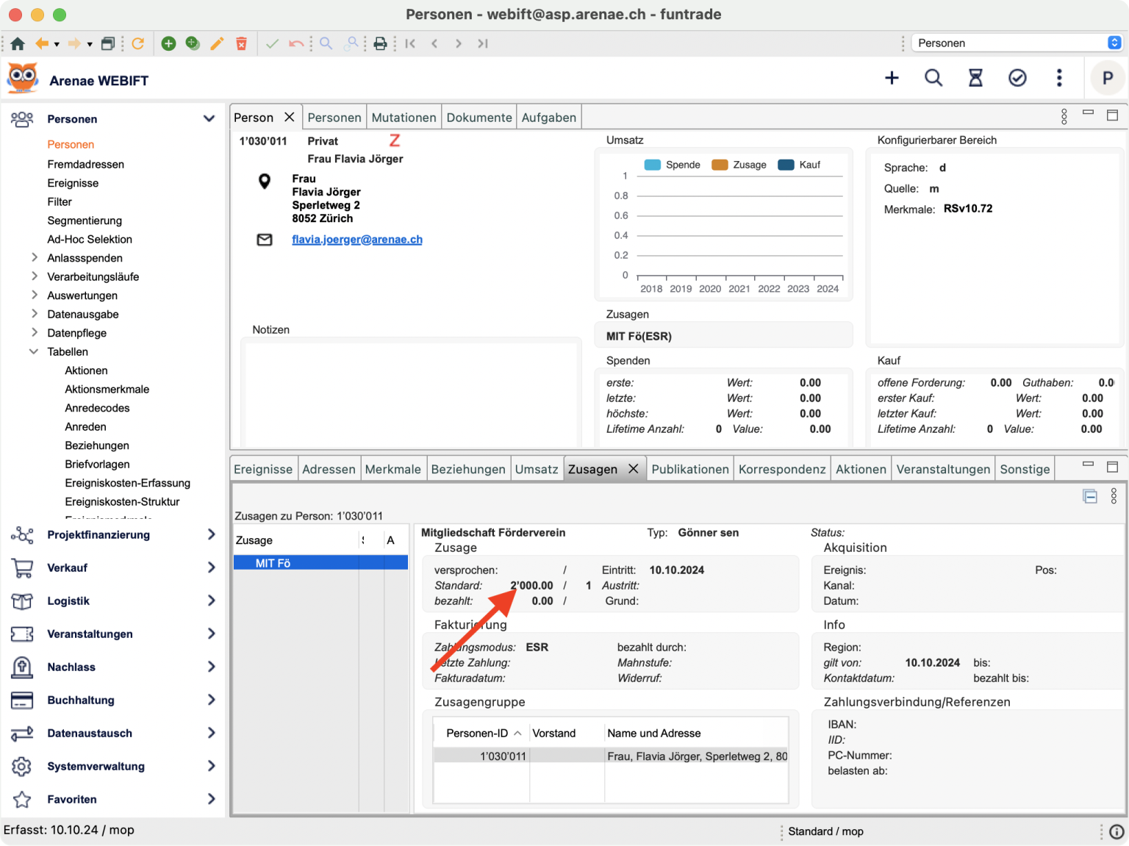Expand the Buchhaltung sidebar section
The image size is (1129, 846).
(211, 700)
